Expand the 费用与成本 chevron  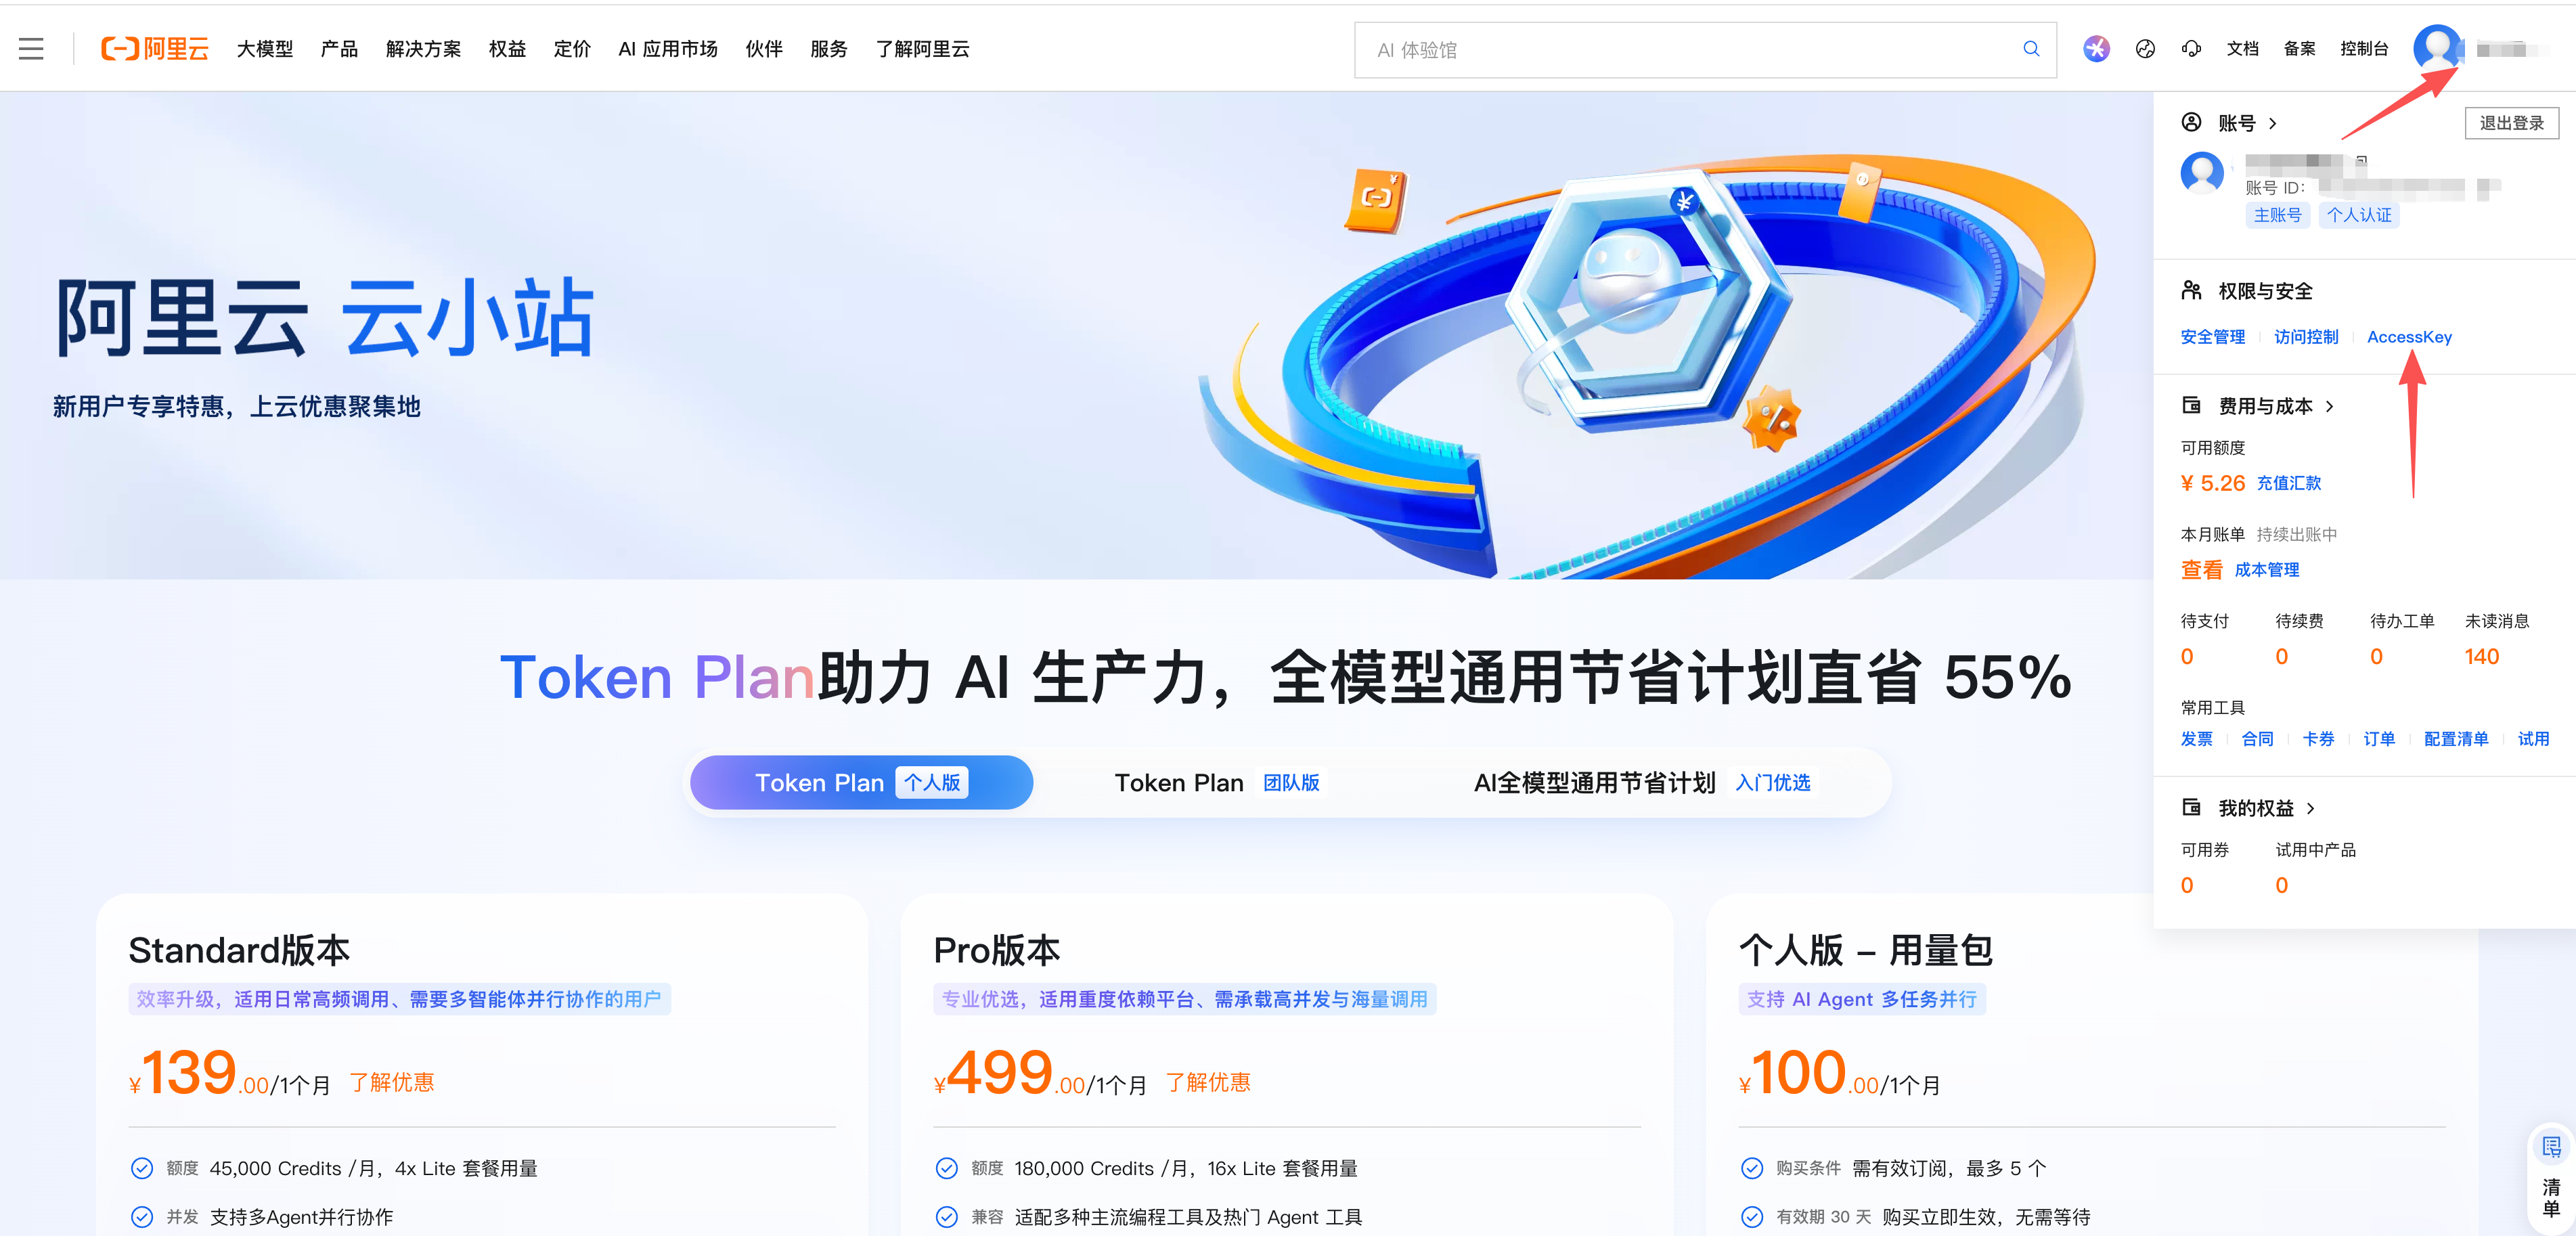pos(2329,406)
